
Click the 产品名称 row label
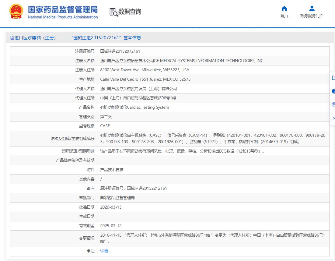[x=87, y=107]
